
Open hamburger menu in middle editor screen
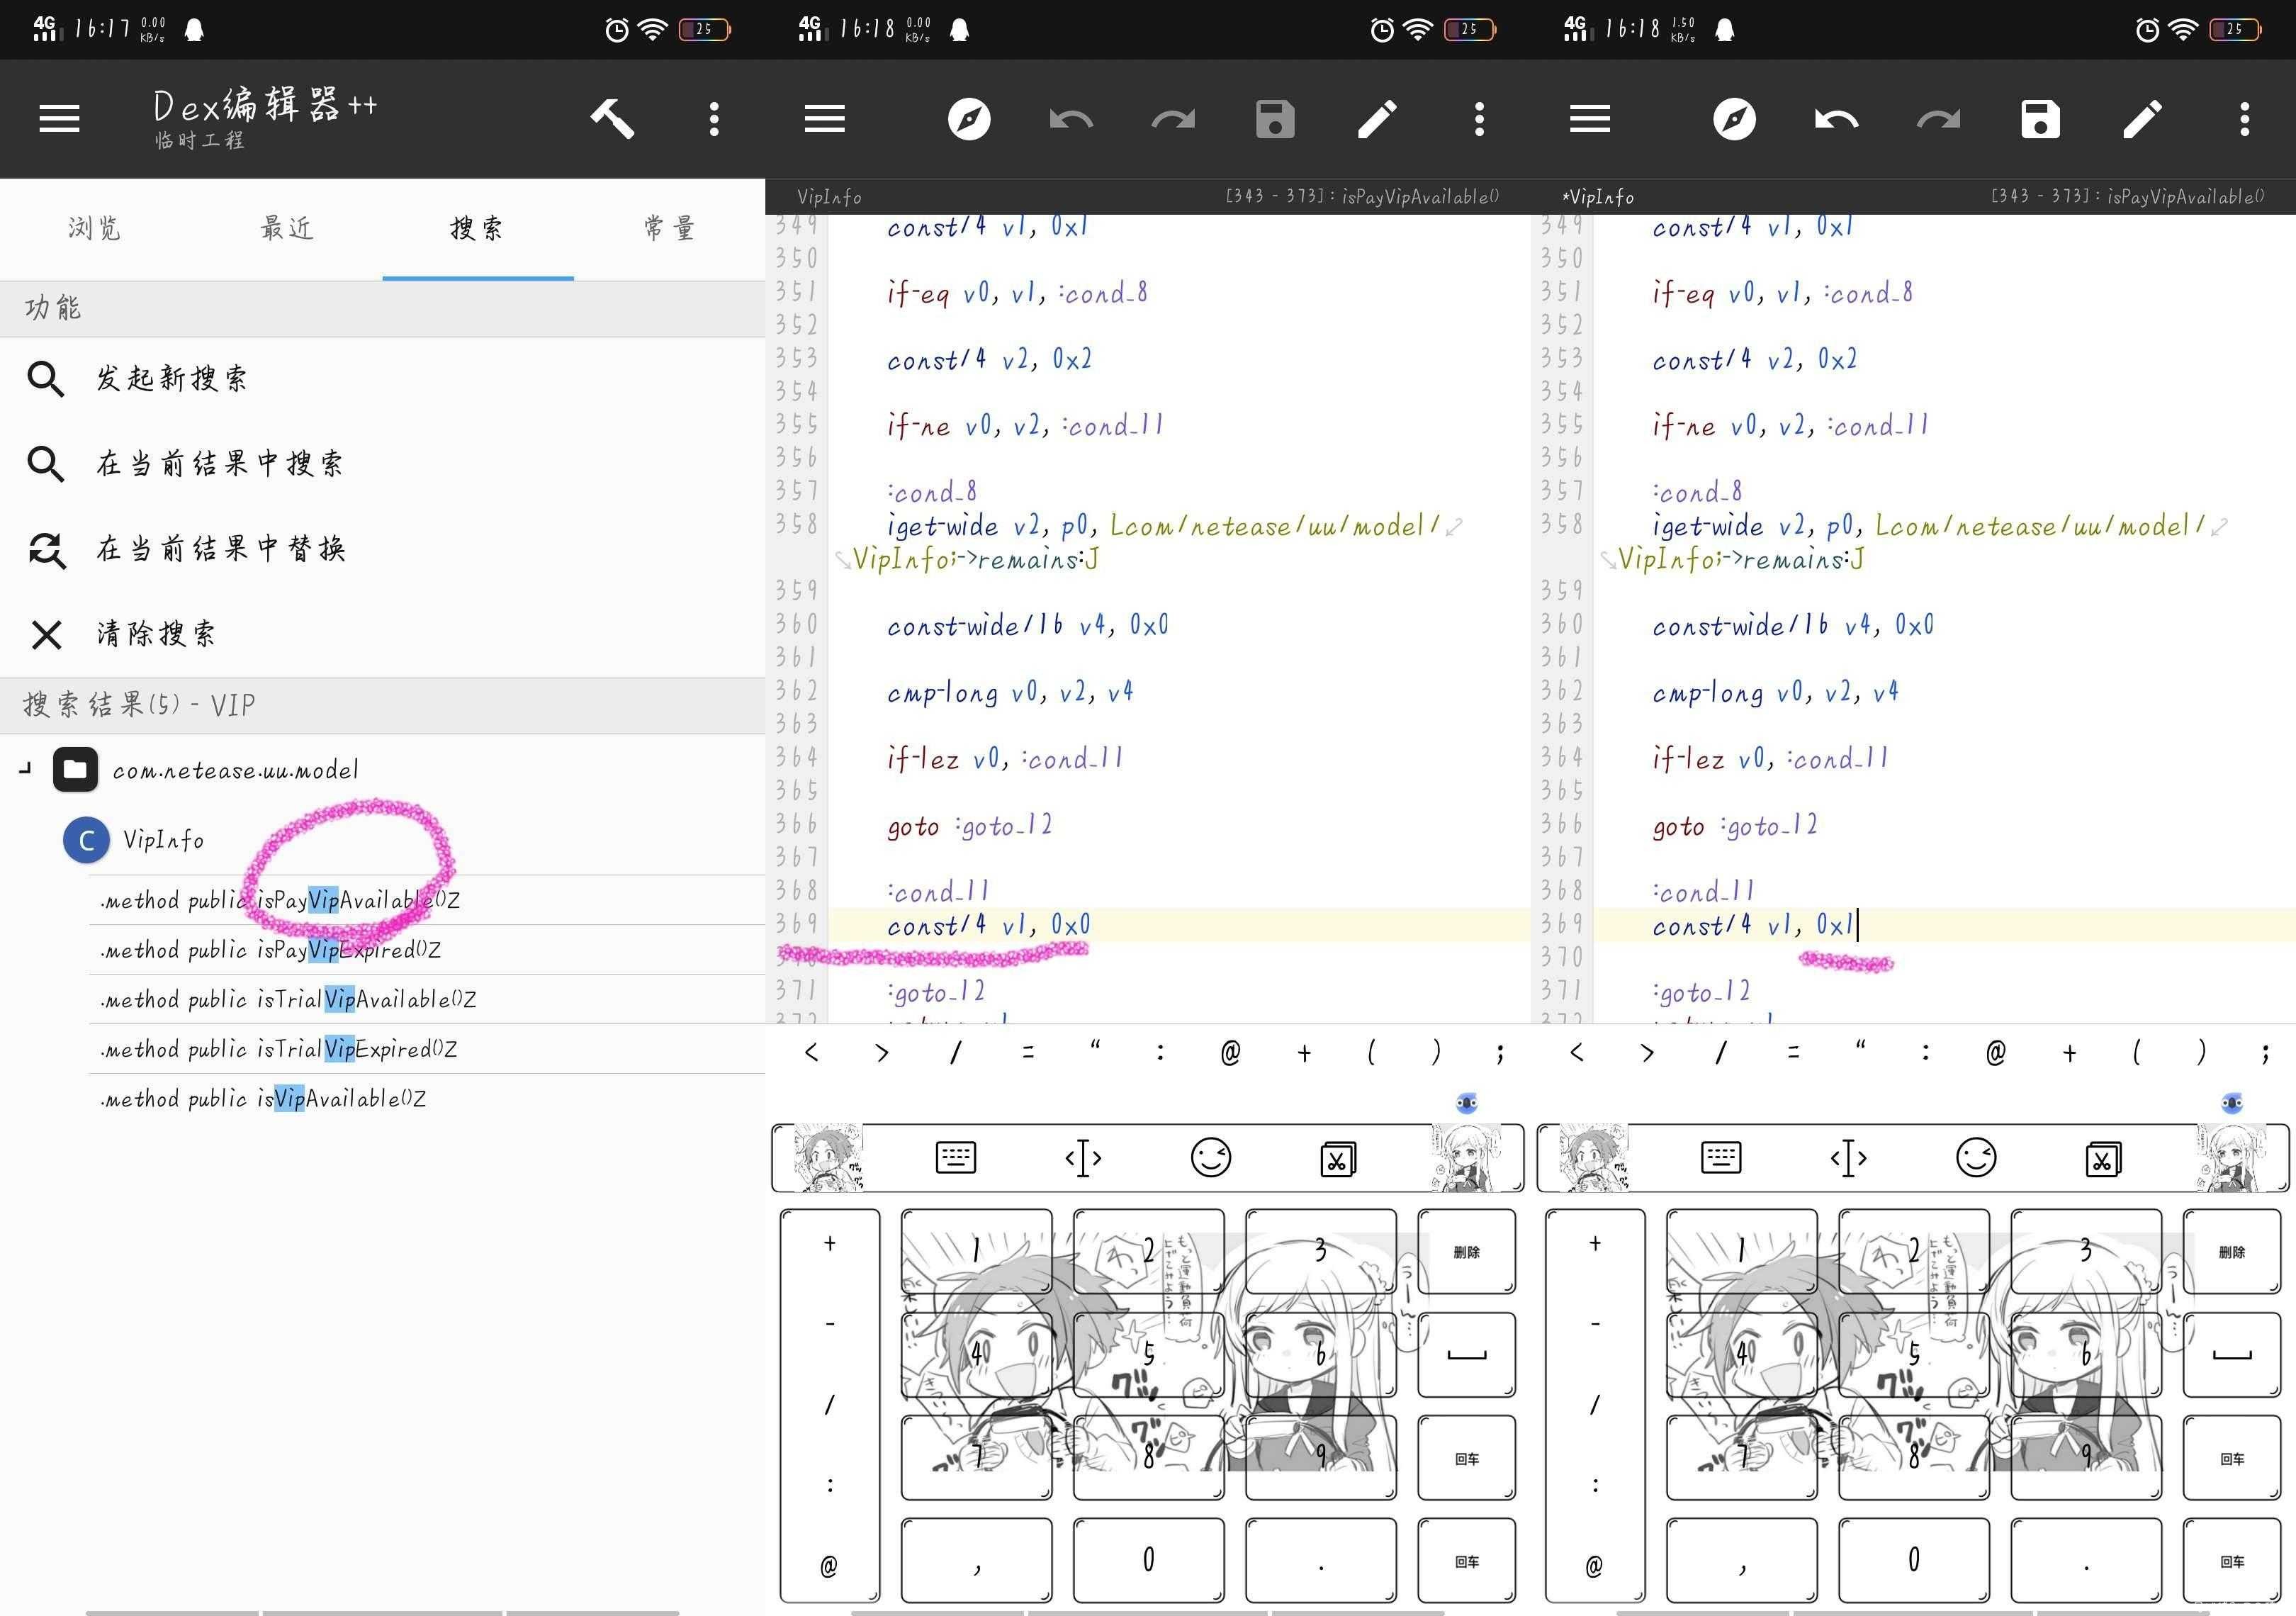pos(825,119)
